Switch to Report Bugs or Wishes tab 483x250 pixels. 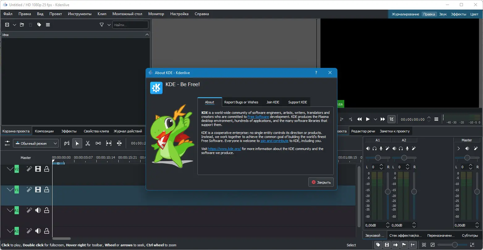click(x=241, y=102)
